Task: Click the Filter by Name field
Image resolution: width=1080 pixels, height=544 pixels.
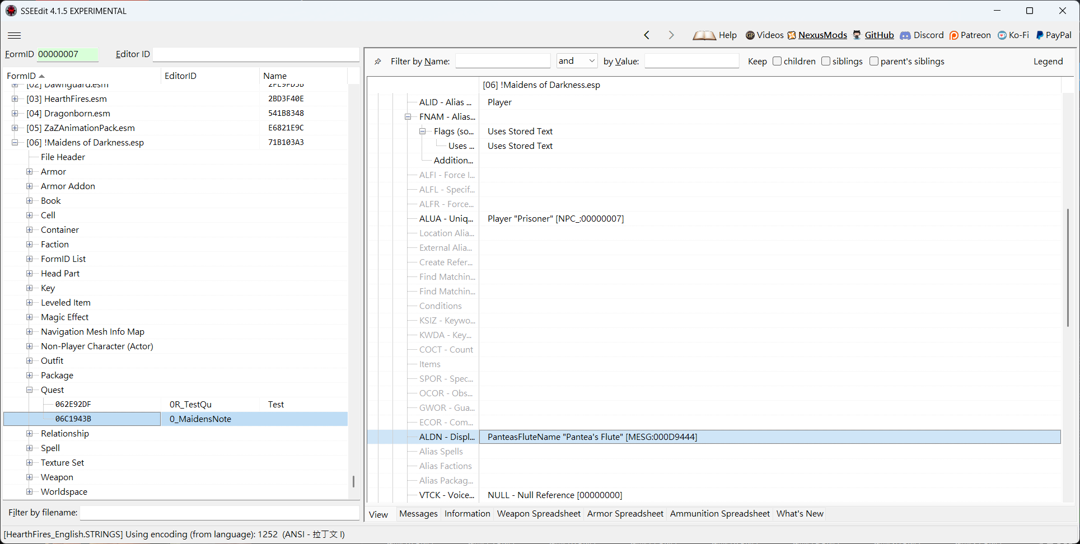Action: [x=503, y=61]
